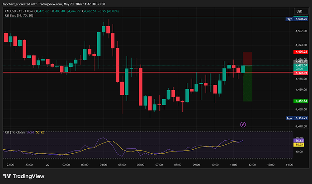Click the tall green 04:00 candle

click(99, 44)
